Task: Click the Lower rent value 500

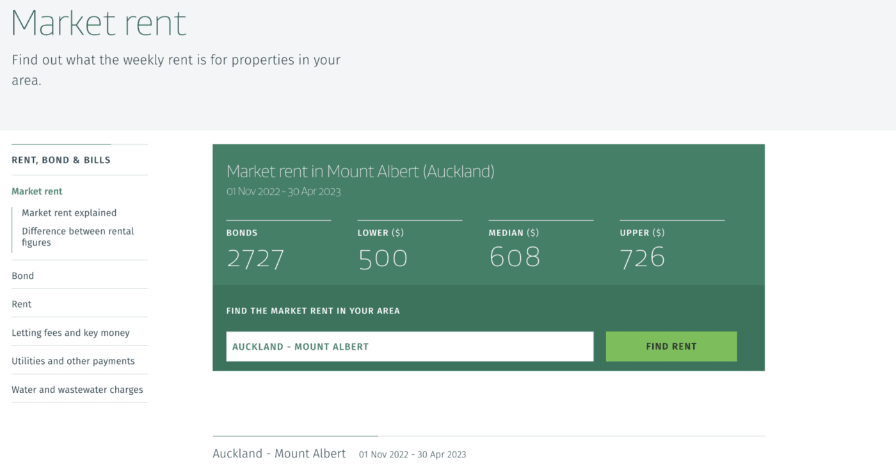Action: click(x=383, y=258)
